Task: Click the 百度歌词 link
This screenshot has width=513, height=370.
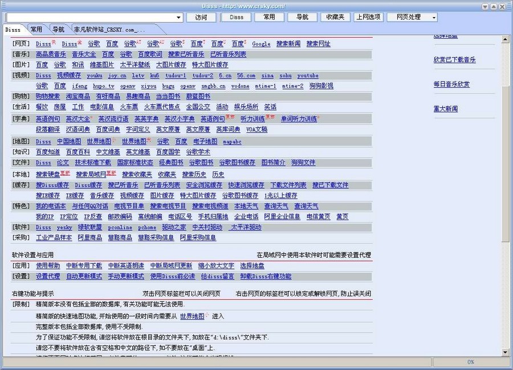Action: tap(150, 54)
